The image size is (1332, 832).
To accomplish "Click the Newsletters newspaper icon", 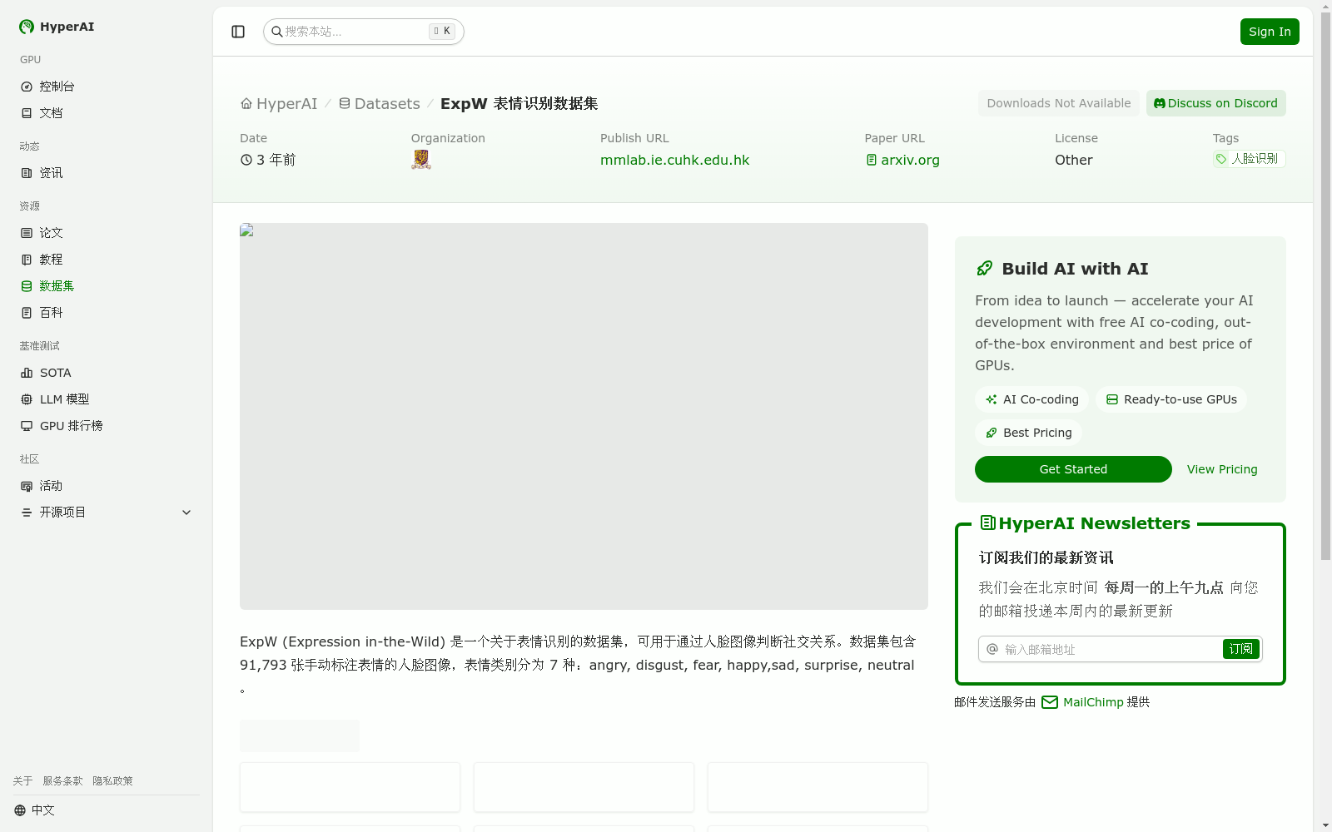I will [988, 522].
